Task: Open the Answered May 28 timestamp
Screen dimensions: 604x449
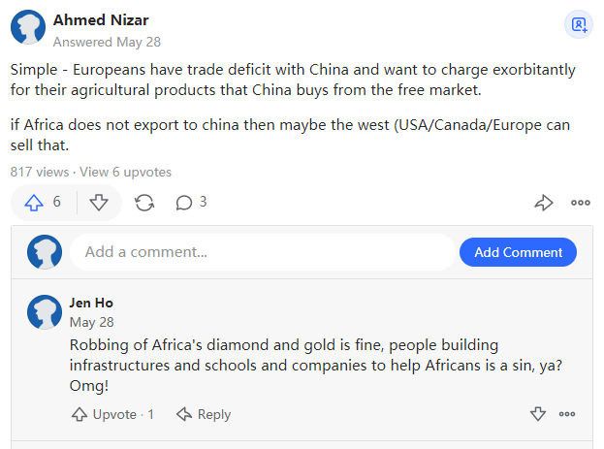Action: tap(107, 42)
